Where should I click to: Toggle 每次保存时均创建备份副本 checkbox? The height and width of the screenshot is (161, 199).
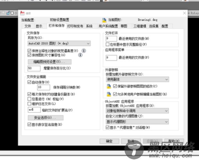tap(29, 94)
